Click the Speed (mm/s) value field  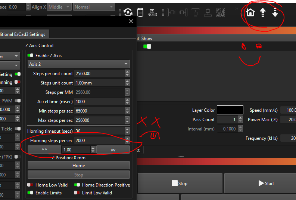point(288,110)
